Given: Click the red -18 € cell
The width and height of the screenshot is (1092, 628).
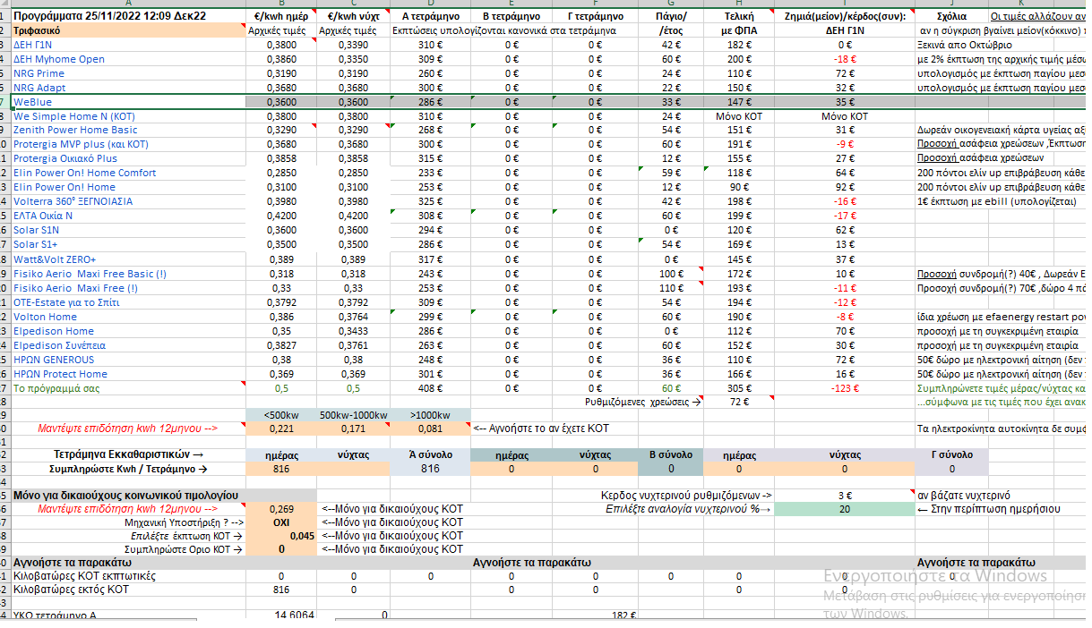Looking at the screenshot, I should [845, 59].
